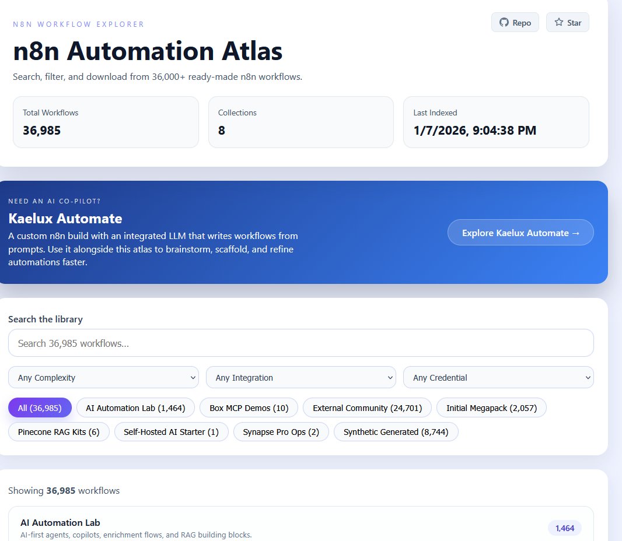Click the Total Workflows 36,985 value

point(41,131)
